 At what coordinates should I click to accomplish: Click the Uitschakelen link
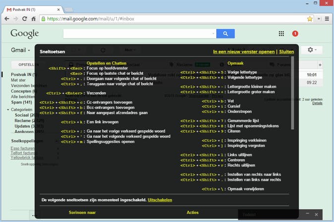pos(160,200)
